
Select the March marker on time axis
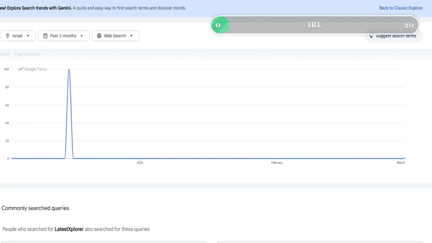tap(401, 163)
